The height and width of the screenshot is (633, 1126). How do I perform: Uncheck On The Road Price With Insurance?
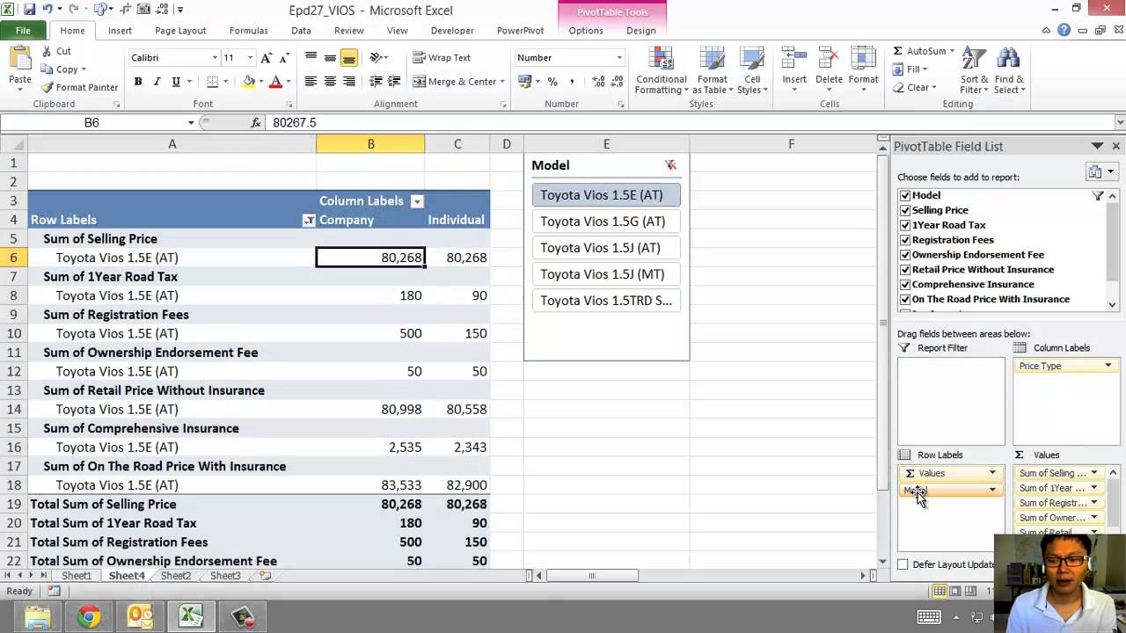904,300
